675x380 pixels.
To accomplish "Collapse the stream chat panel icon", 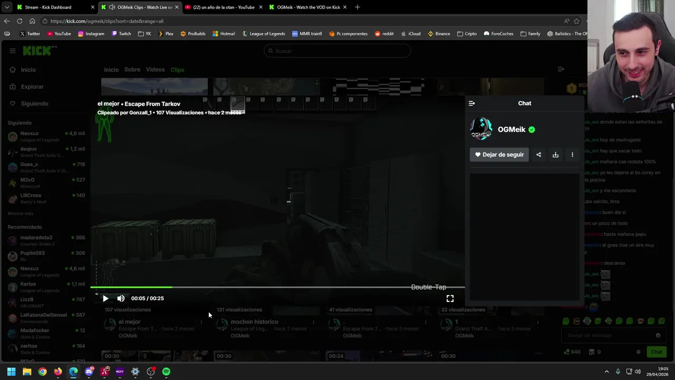I will [561, 69].
